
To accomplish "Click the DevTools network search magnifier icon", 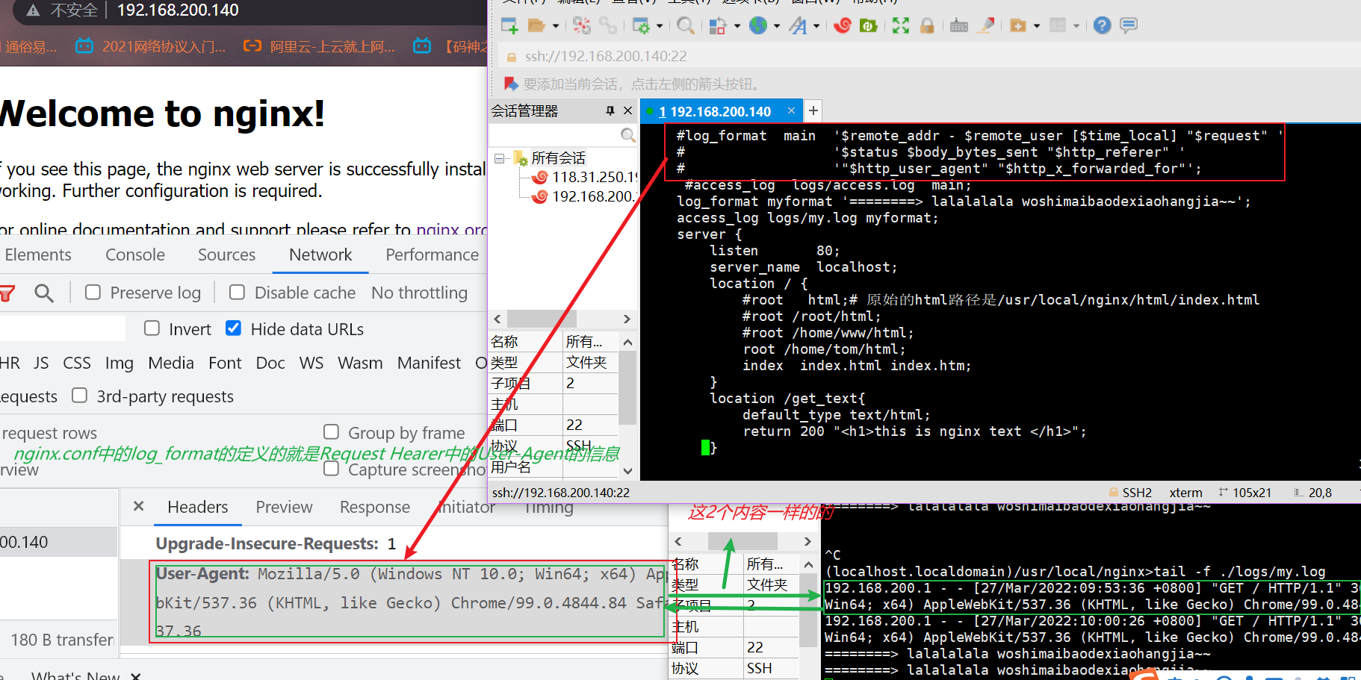I will click(x=44, y=293).
